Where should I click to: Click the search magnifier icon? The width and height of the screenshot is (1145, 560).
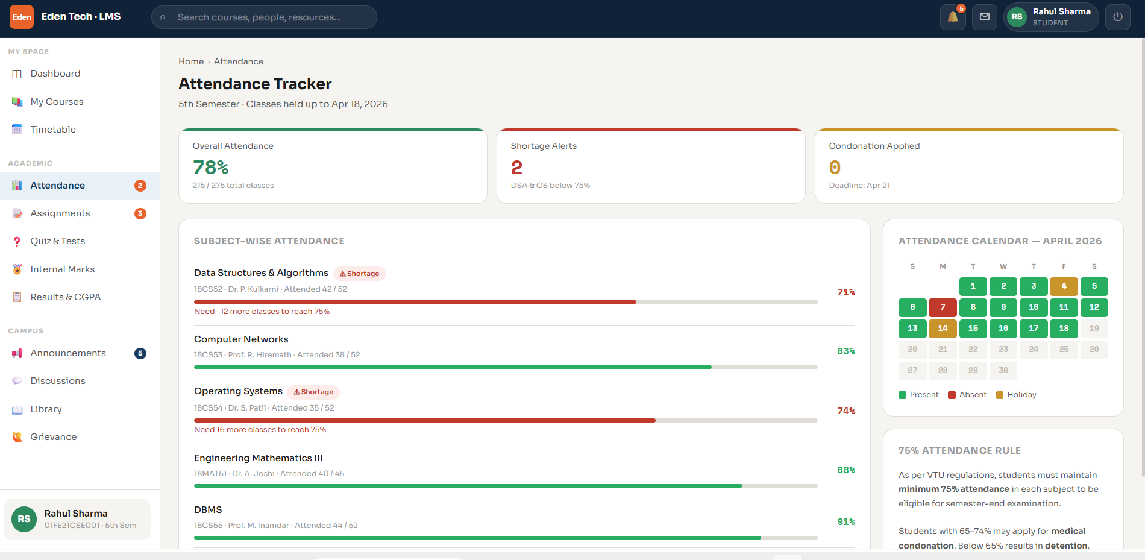click(x=162, y=17)
